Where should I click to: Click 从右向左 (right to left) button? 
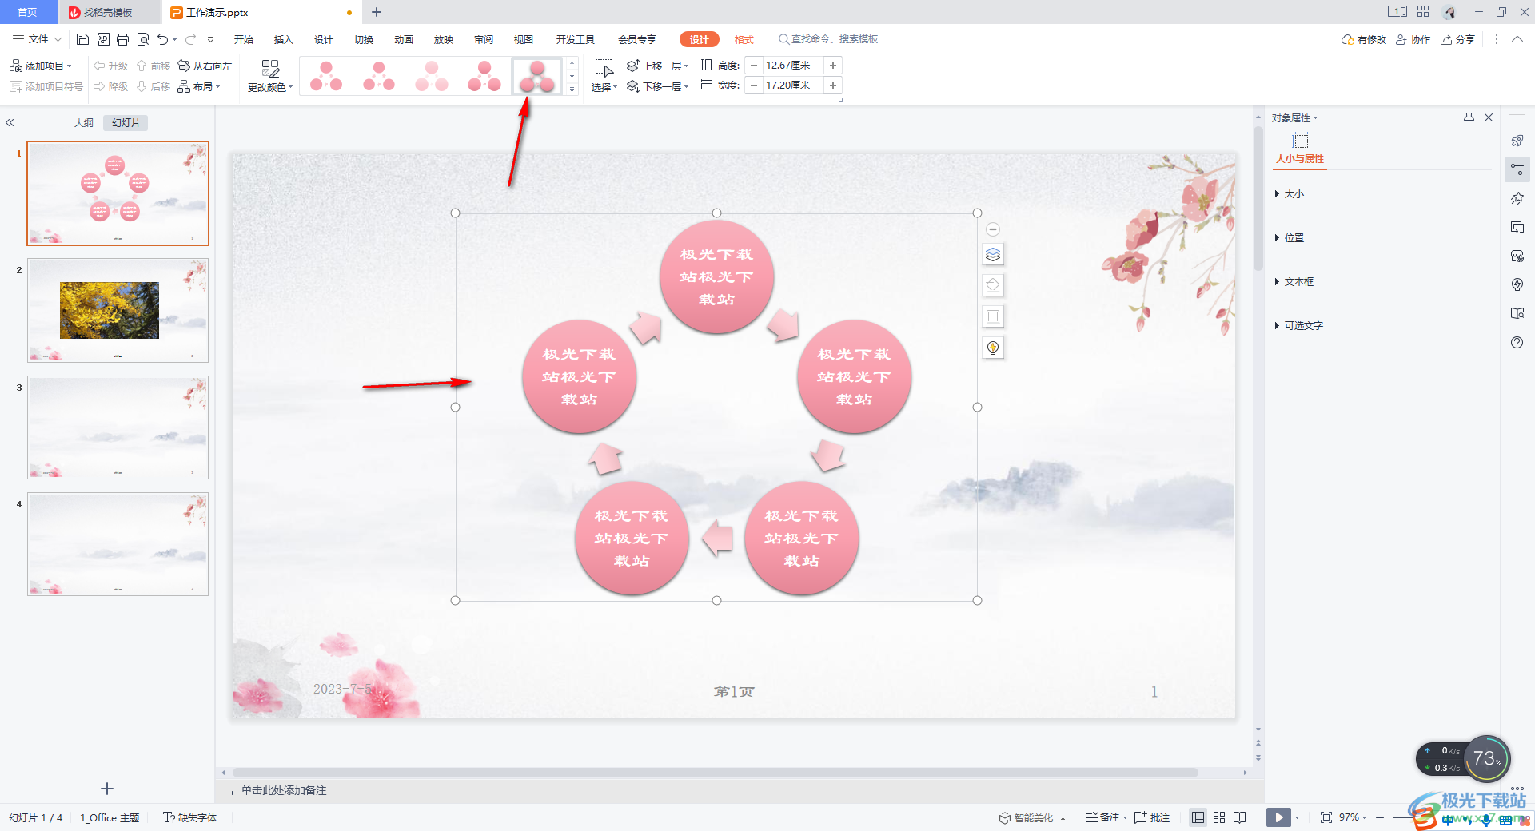(x=205, y=66)
